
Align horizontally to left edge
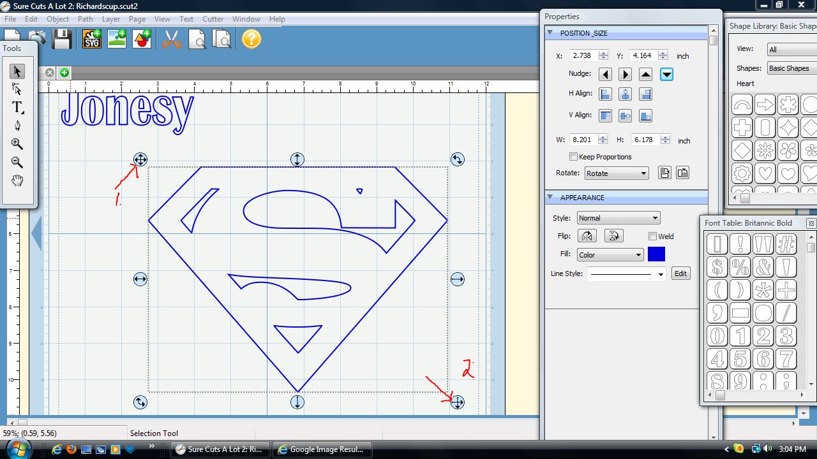point(606,94)
